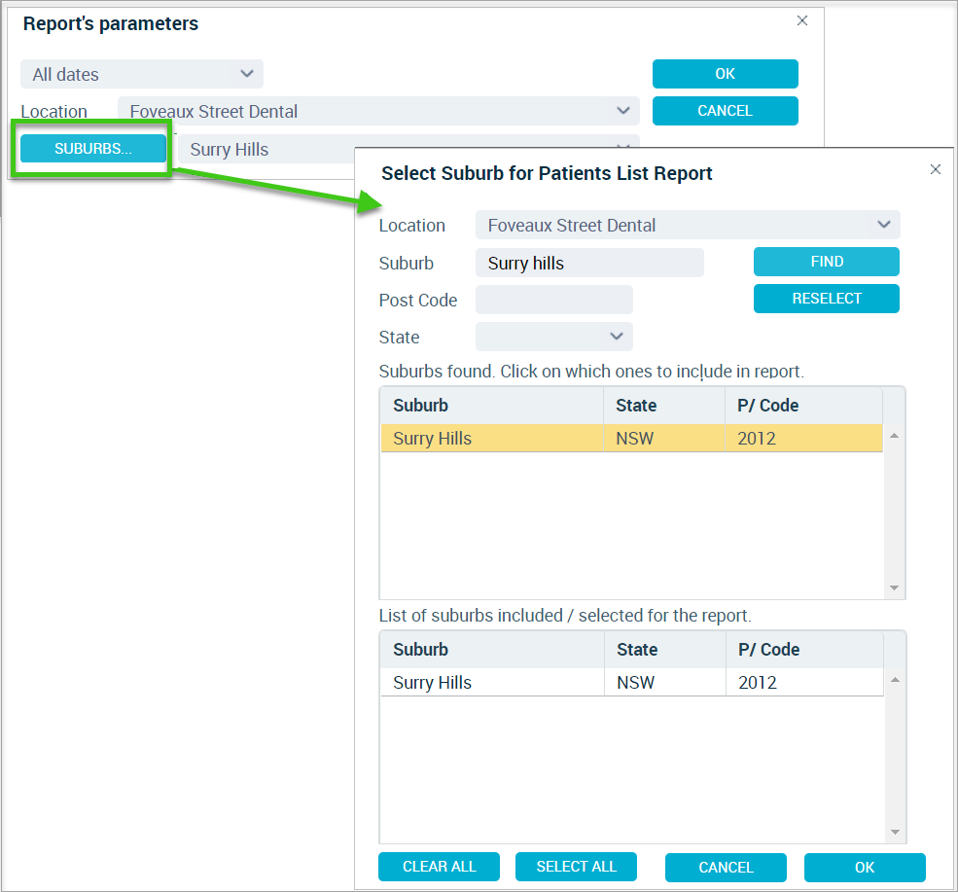Click scroll-down arrow of included suburbs list
Screen dimensions: 958x892
click(895, 832)
